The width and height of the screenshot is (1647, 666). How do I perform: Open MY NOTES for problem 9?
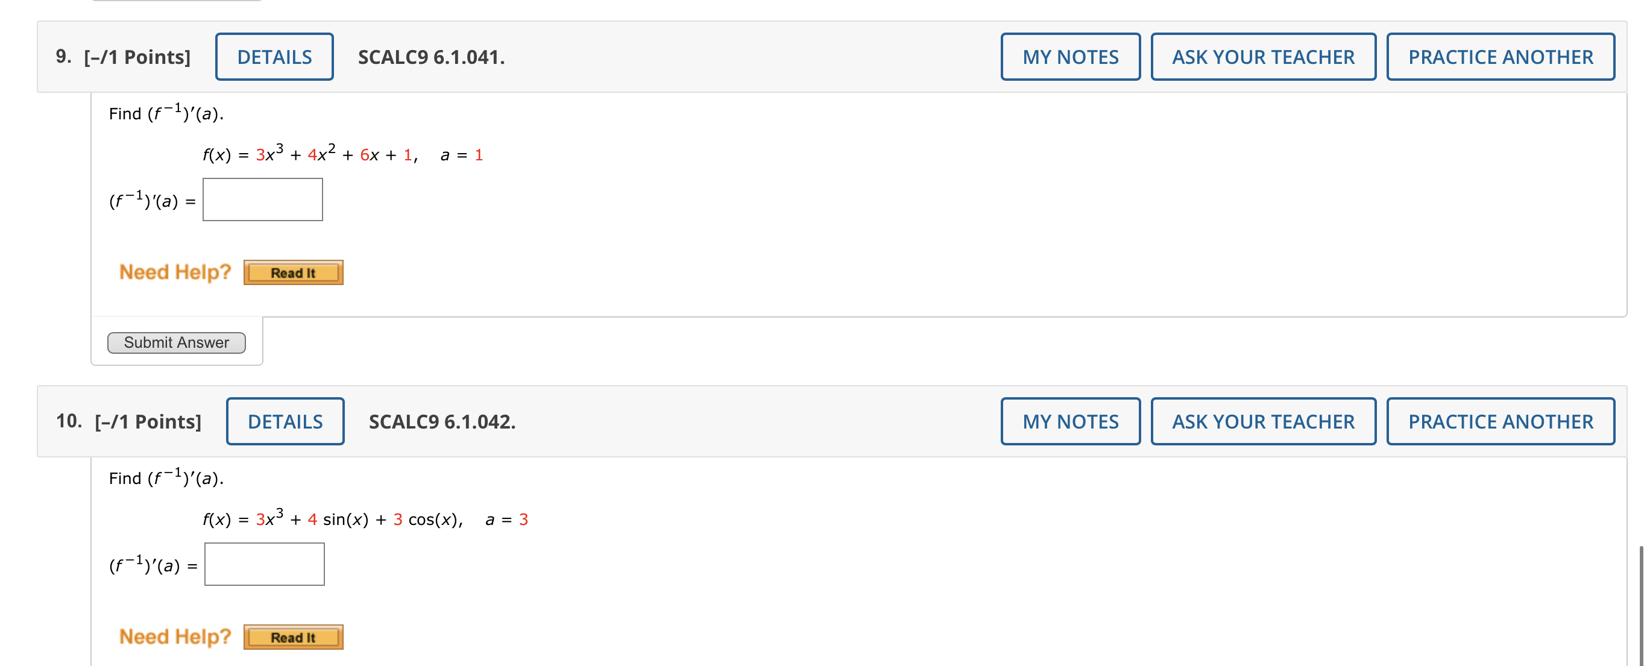(x=1070, y=57)
